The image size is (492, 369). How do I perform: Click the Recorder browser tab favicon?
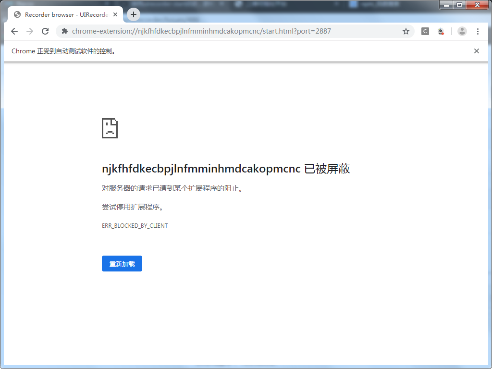click(16, 14)
